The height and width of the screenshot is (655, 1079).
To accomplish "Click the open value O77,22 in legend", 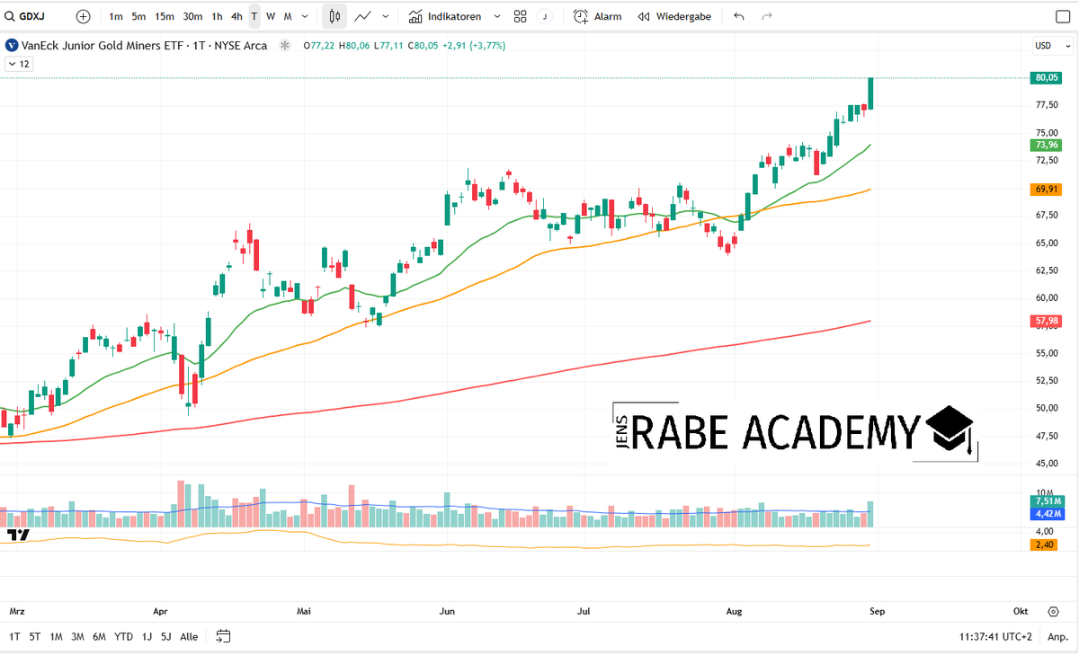I will pyautogui.click(x=318, y=45).
